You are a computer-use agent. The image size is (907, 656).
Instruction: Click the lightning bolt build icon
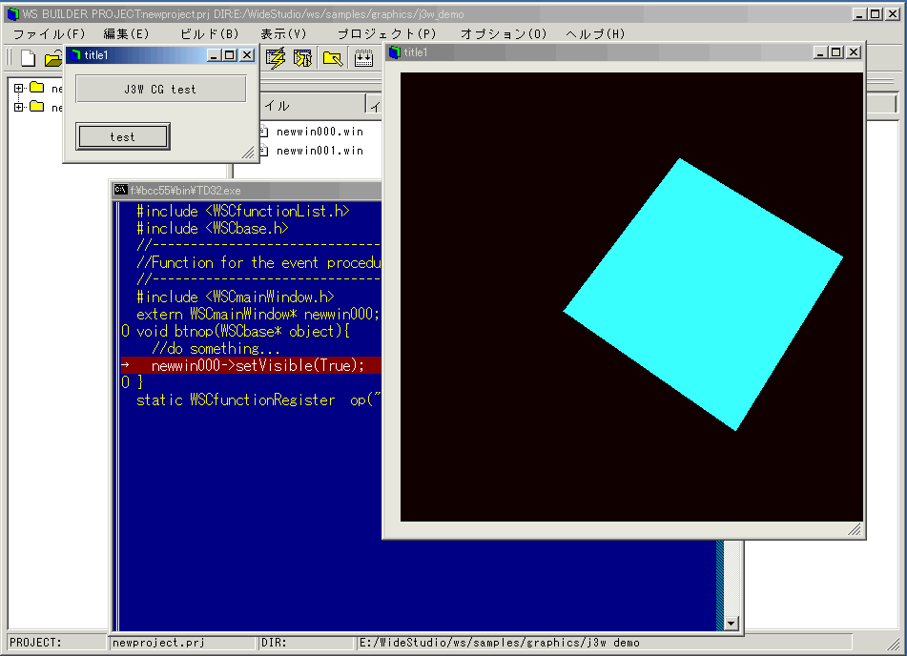click(x=276, y=58)
